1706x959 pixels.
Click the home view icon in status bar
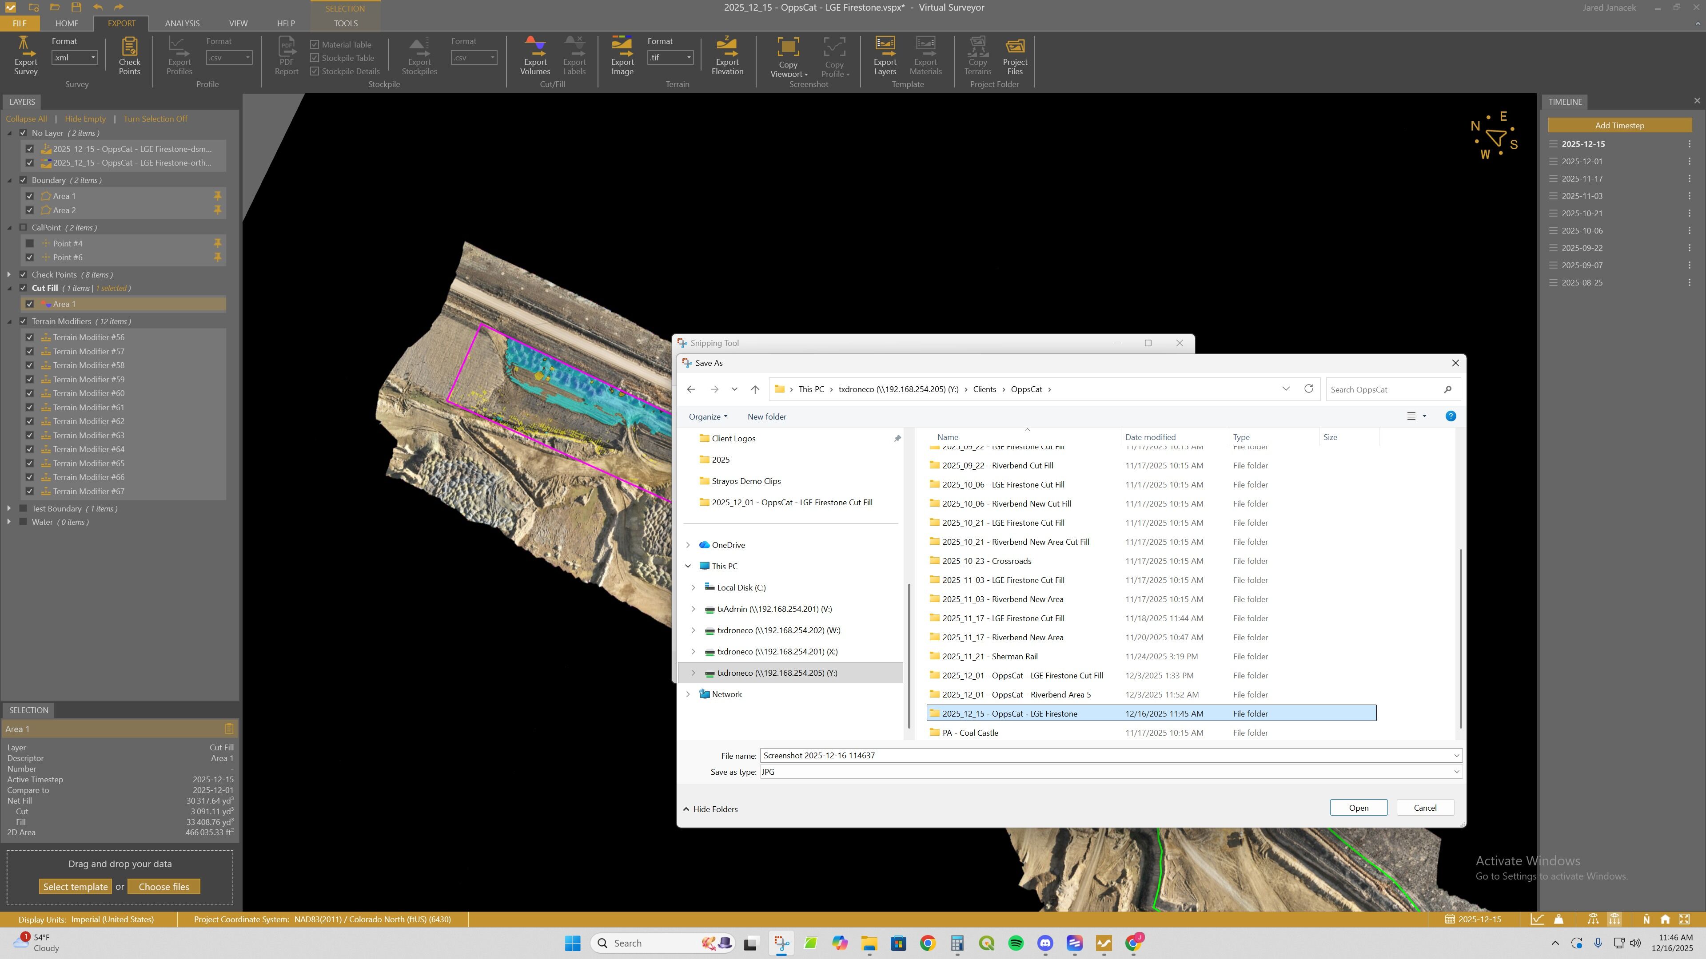point(1665,919)
